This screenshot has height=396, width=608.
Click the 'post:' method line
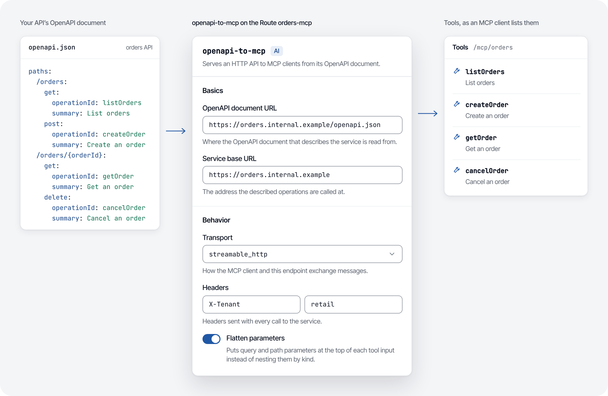54,124
